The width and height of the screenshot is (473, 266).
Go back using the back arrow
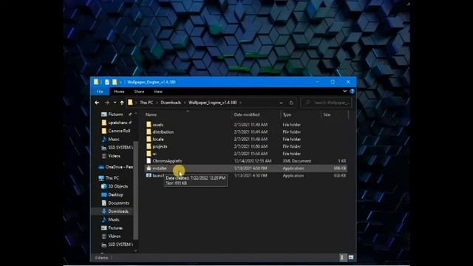(x=97, y=103)
